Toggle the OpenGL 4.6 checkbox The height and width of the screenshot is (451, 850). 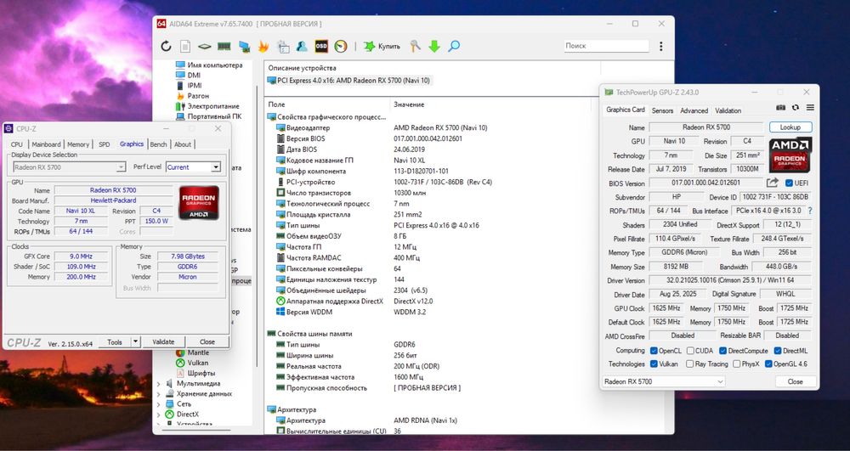click(768, 364)
